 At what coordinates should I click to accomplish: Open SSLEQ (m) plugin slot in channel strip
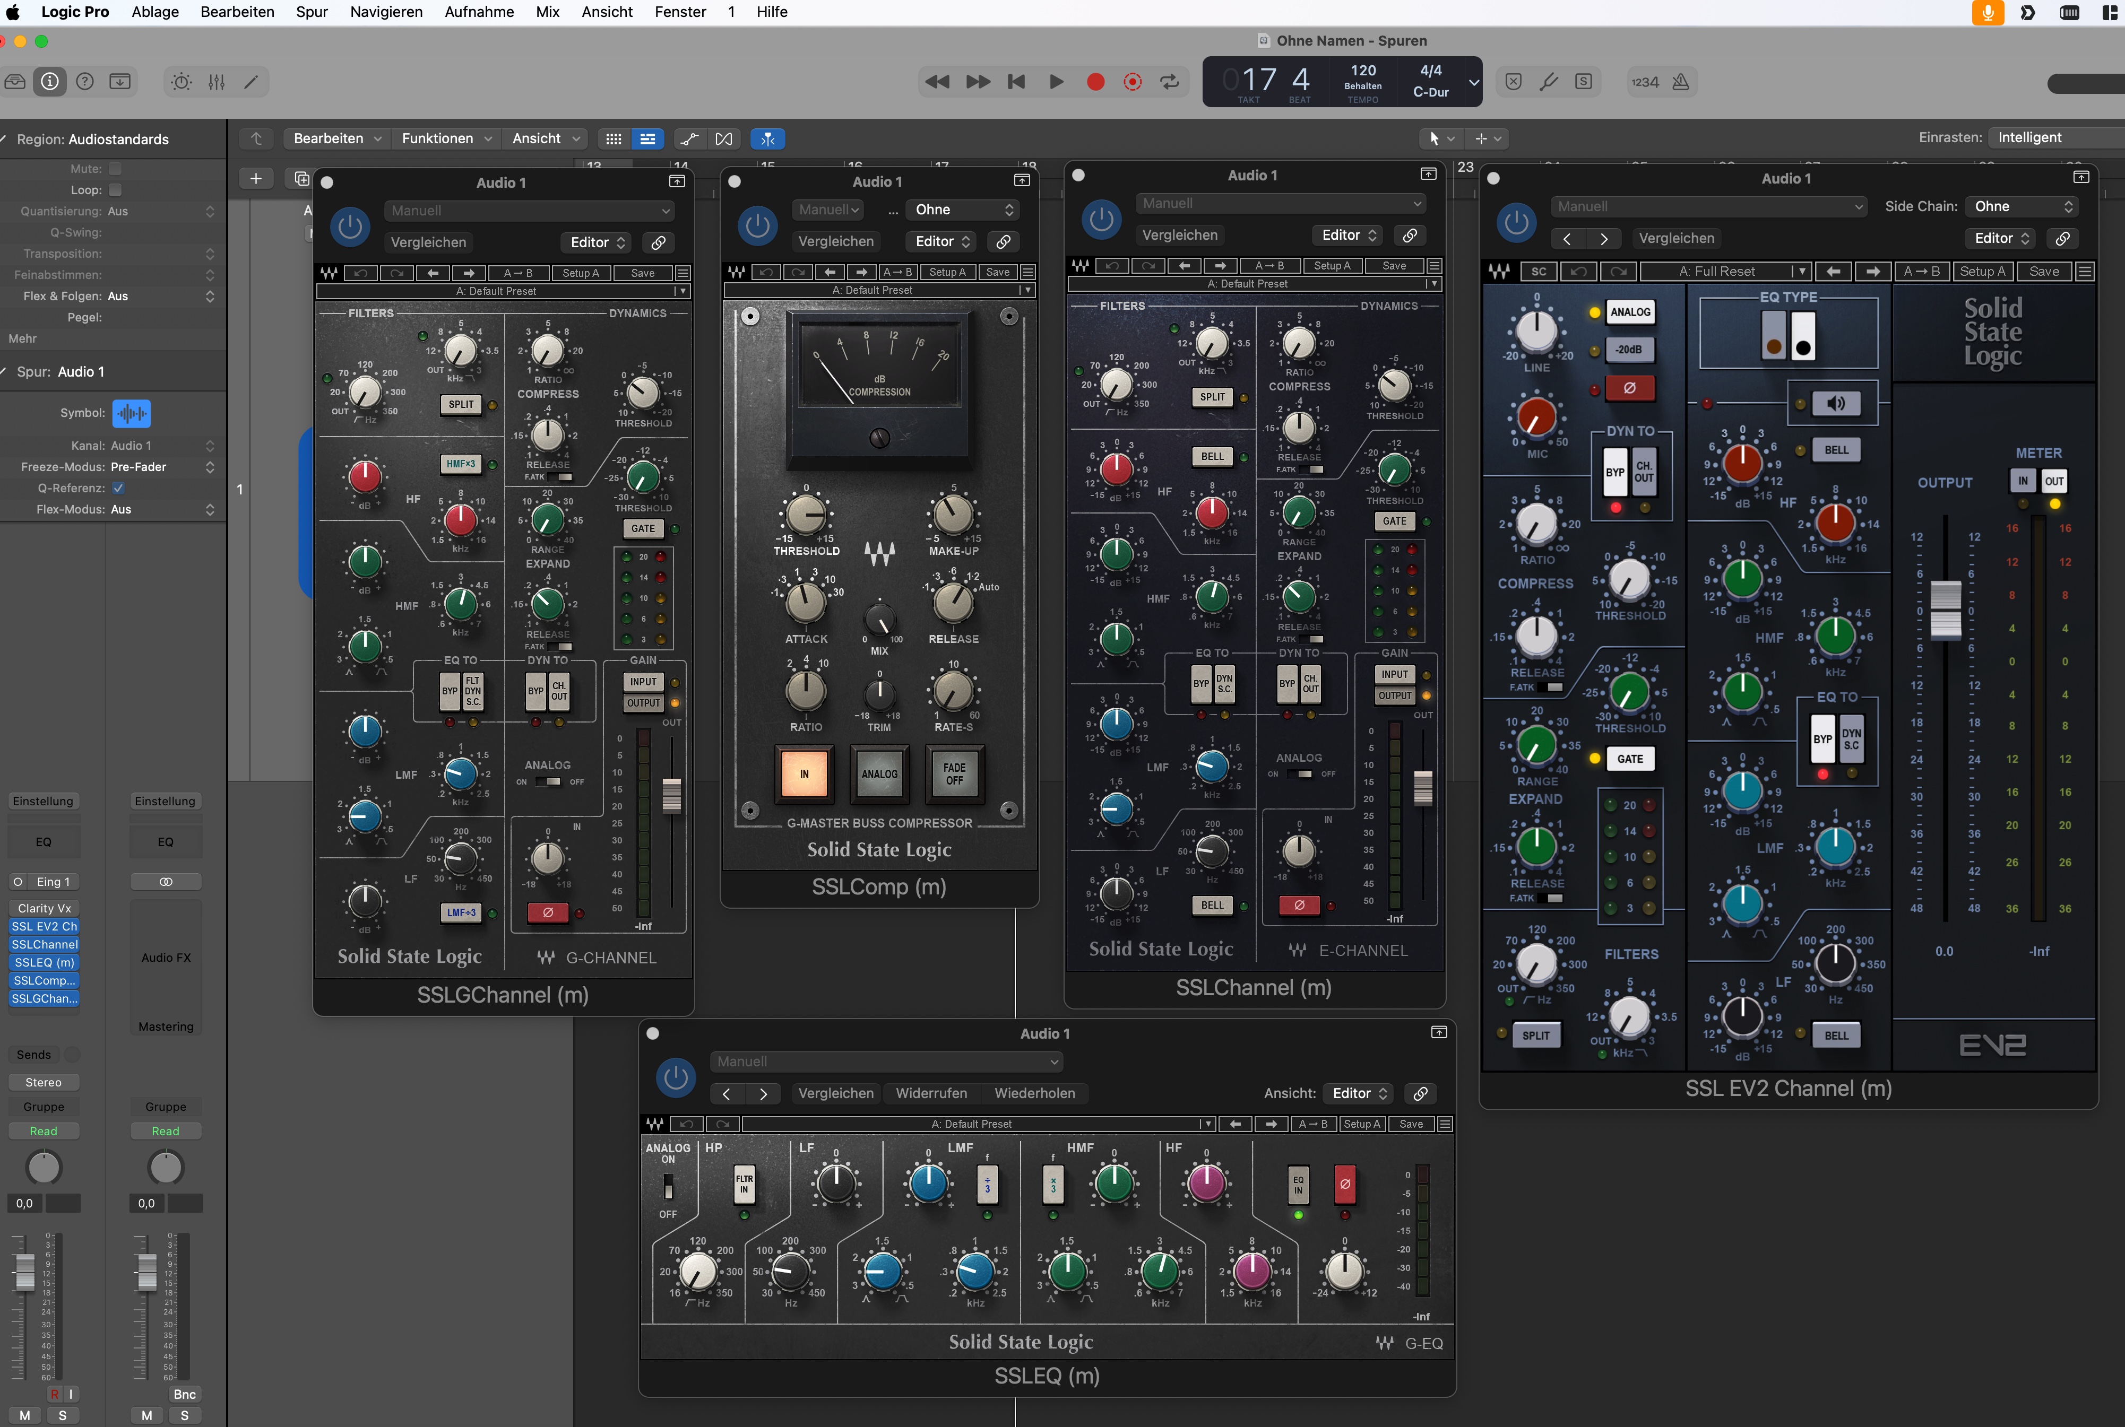pyautogui.click(x=44, y=962)
